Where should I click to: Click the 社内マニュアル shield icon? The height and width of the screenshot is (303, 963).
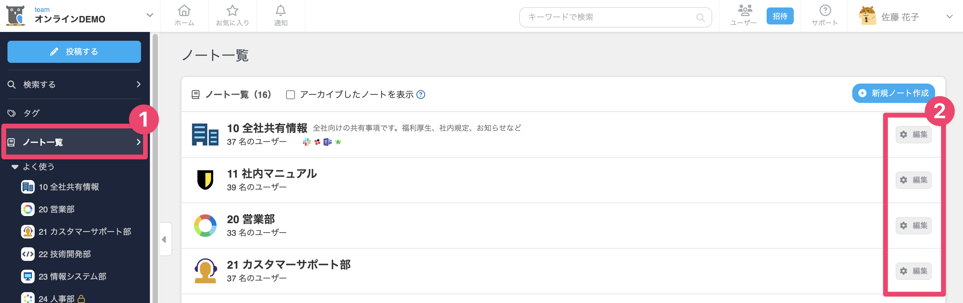[x=205, y=180]
